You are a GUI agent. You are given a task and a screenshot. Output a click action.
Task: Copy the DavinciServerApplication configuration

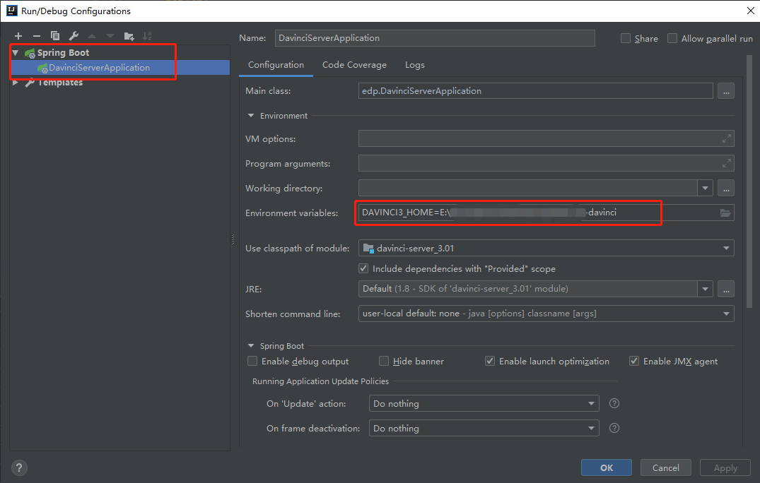pyautogui.click(x=55, y=36)
